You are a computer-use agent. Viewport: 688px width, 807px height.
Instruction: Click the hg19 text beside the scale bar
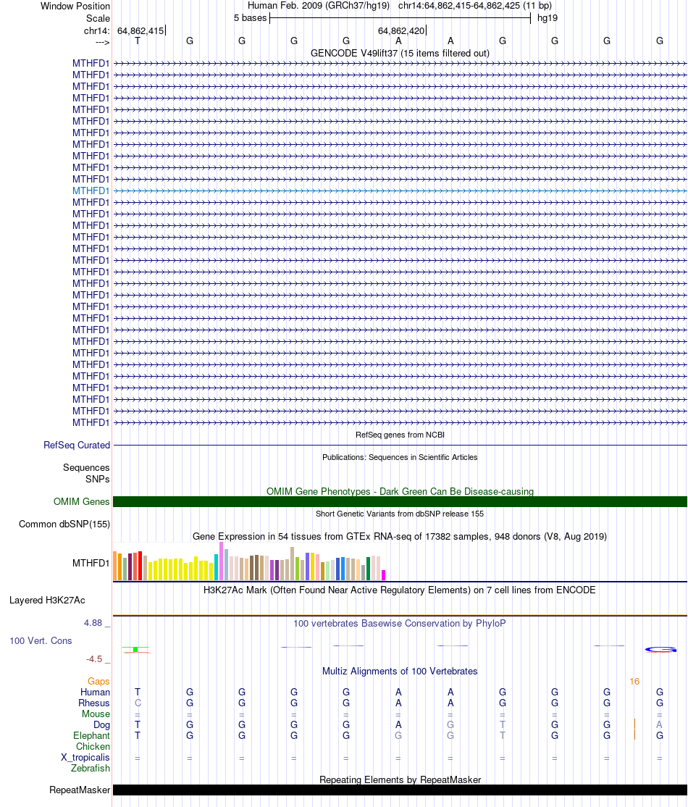click(x=547, y=18)
